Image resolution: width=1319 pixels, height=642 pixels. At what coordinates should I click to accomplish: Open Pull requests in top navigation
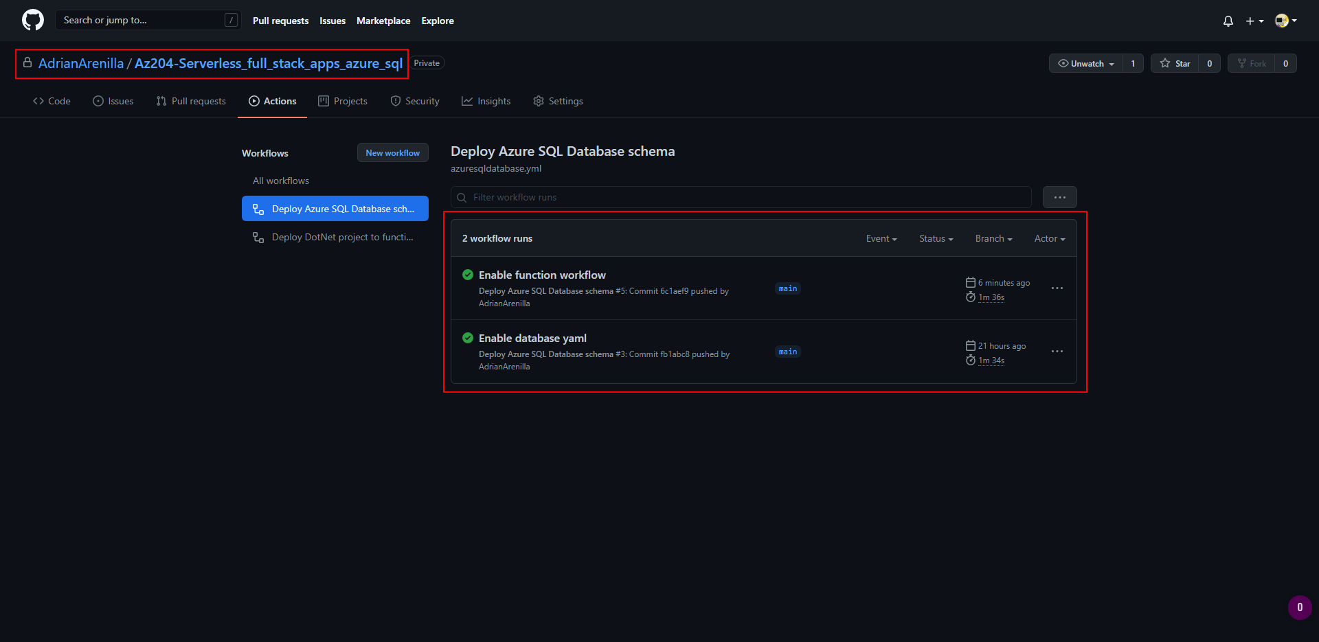click(280, 21)
